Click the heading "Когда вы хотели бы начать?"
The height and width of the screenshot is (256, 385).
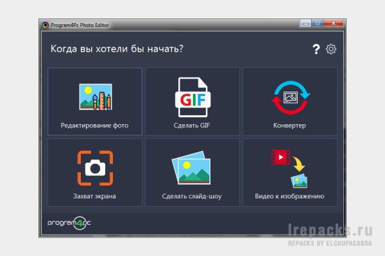[x=117, y=49]
